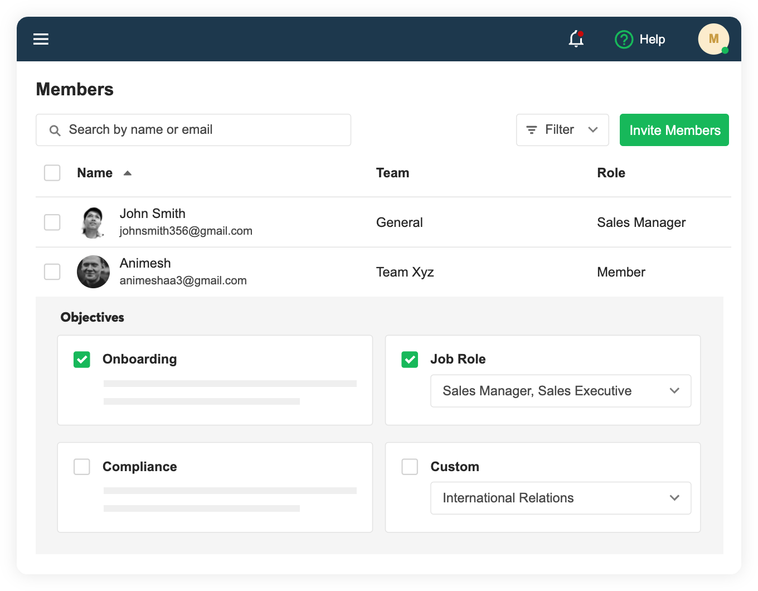This screenshot has height=591, width=758.
Task: Select the John Smith row checkbox
Action: [52, 222]
